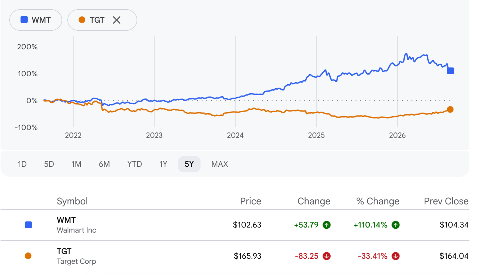Click the 200% label on the y-axis
The height and width of the screenshot is (275, 479).
[x=27, y=47]
